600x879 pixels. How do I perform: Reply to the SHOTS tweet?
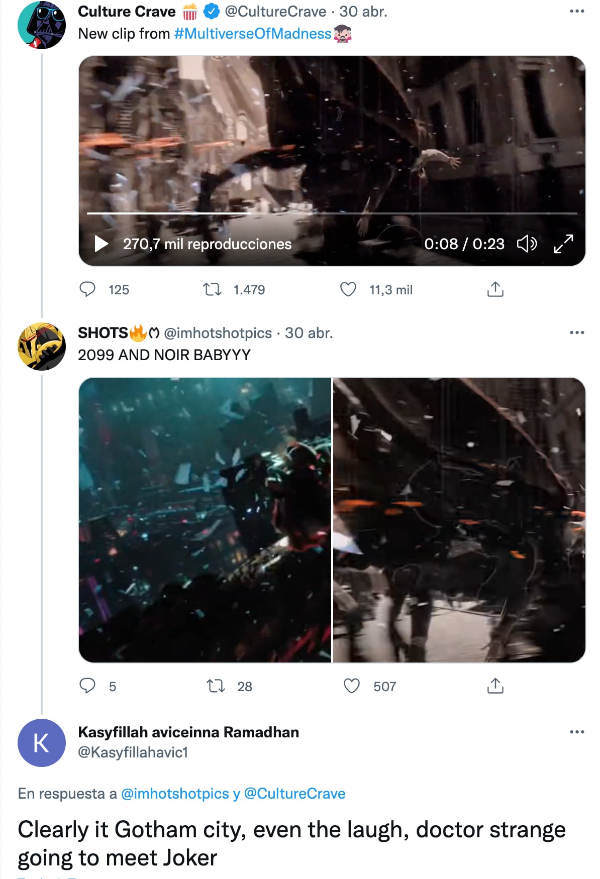(87, 686)
